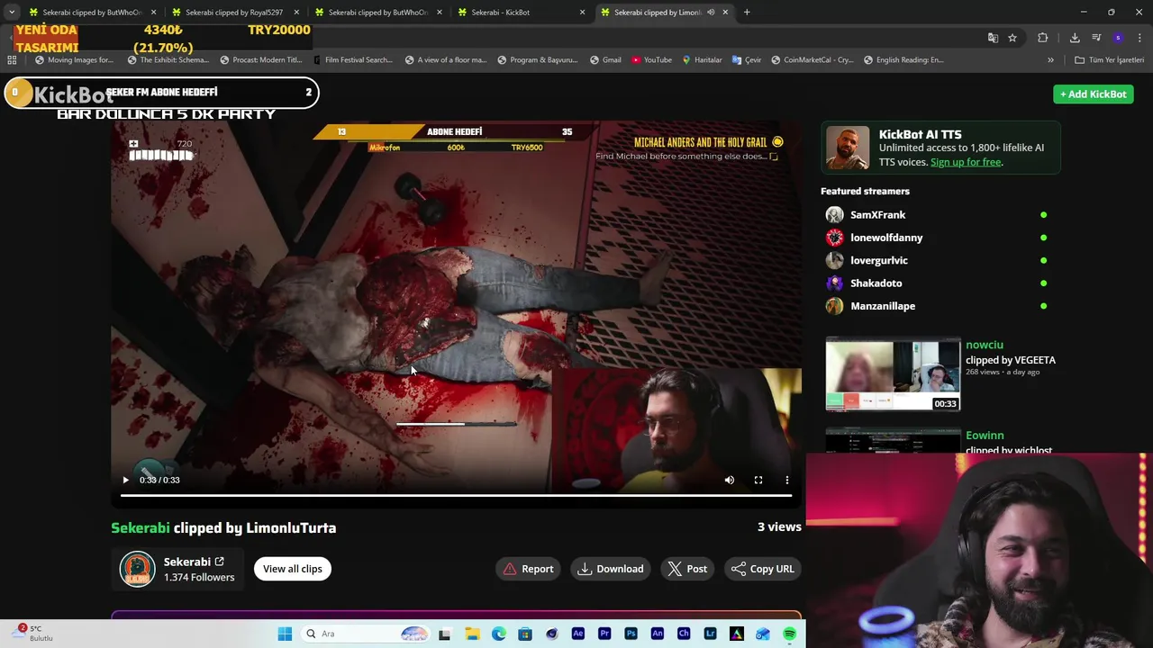Open apps grid in bookmarks bar
This screenshot has width=1153, height=648.
coord(12,60)
